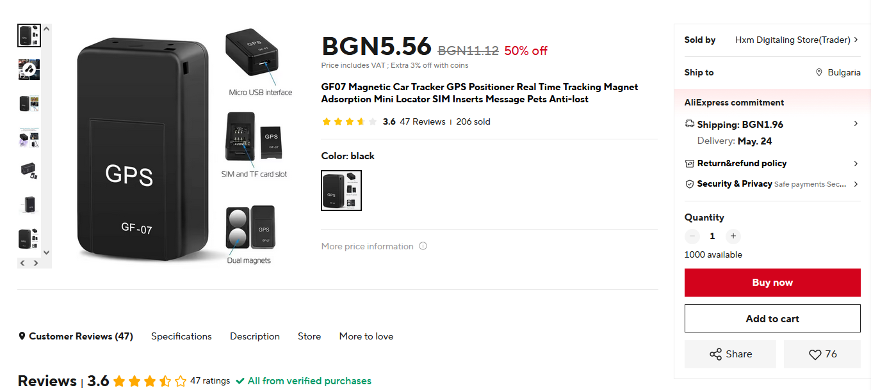Click the Add to cart button
Viewport: 871px width, 390px height.
click(772, 318)
